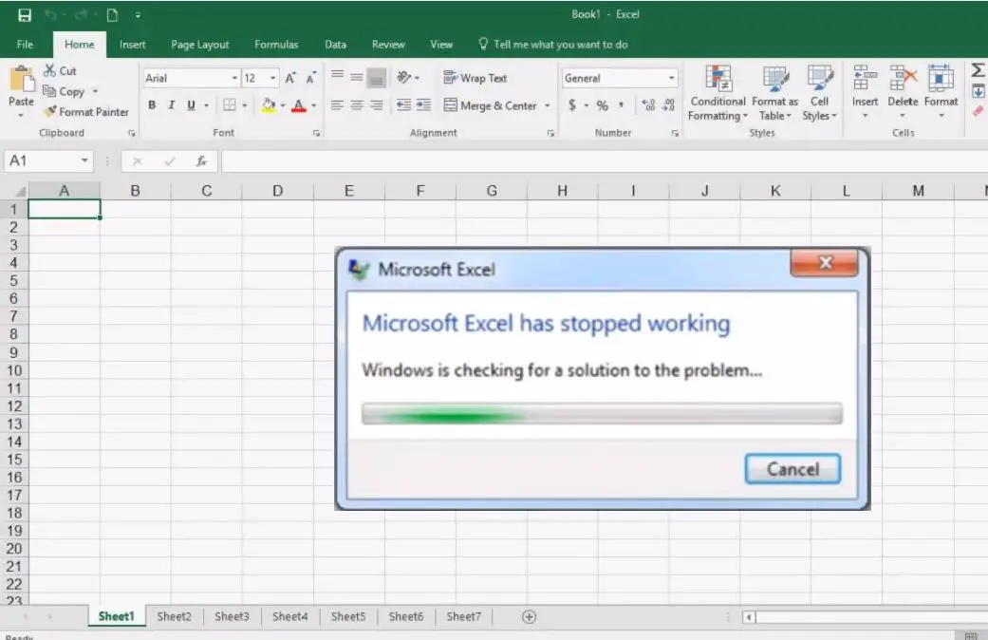Close the Microsoft Excel error dialog
988x640 pixels.
tap(824, 262)
